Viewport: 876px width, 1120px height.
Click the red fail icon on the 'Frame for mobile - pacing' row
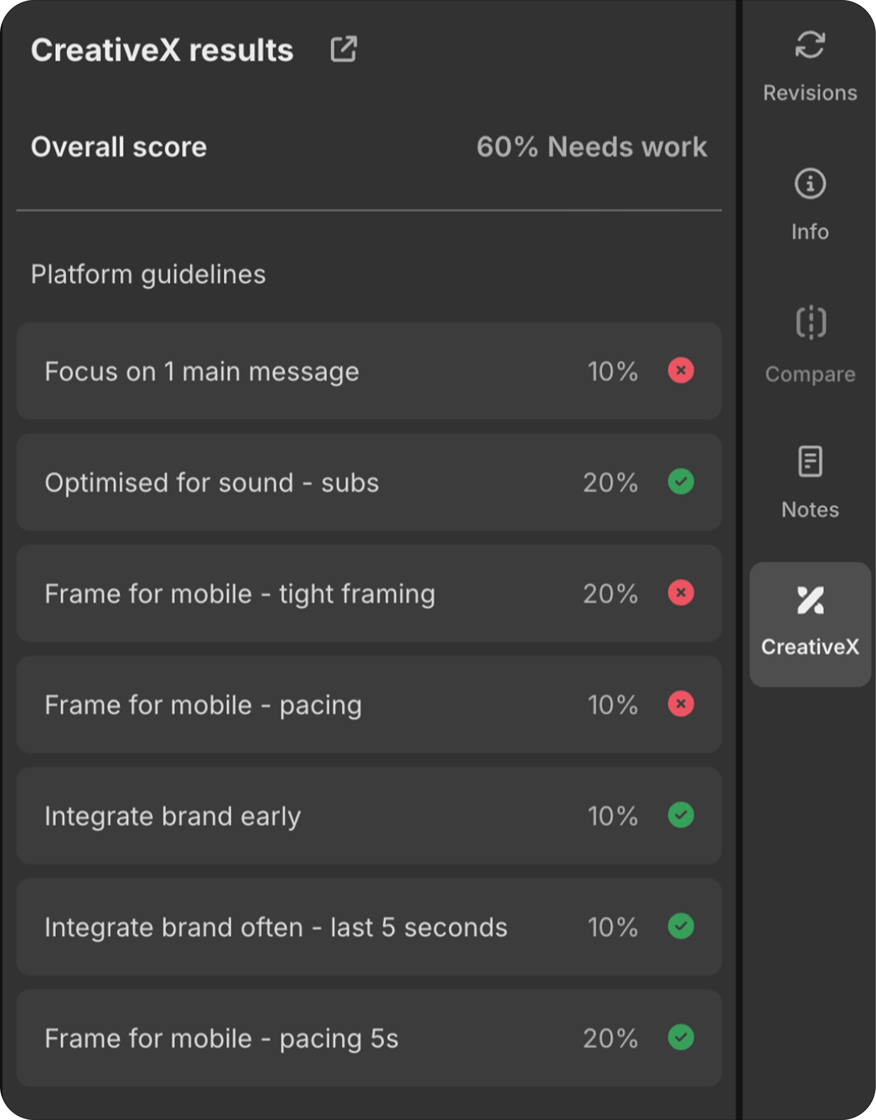coord(680,704)
